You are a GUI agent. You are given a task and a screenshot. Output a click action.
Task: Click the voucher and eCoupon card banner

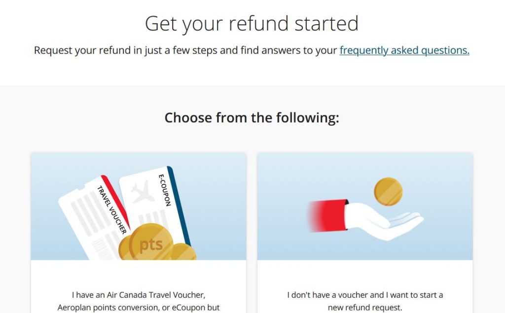[139, 206]
